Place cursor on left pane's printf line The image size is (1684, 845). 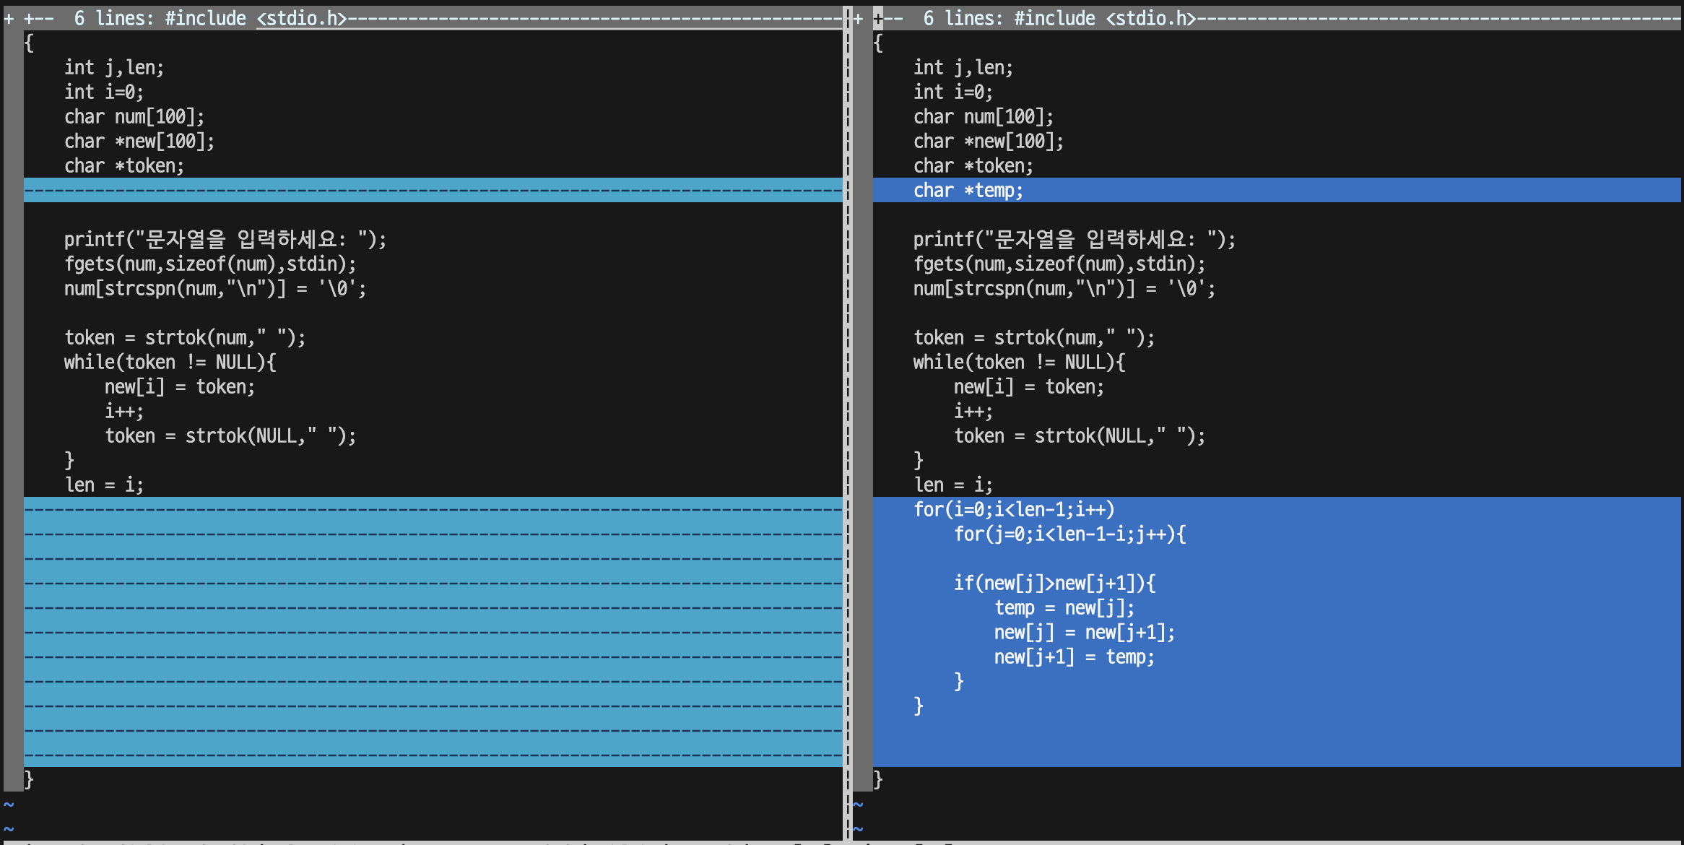[x=225, y=240]
